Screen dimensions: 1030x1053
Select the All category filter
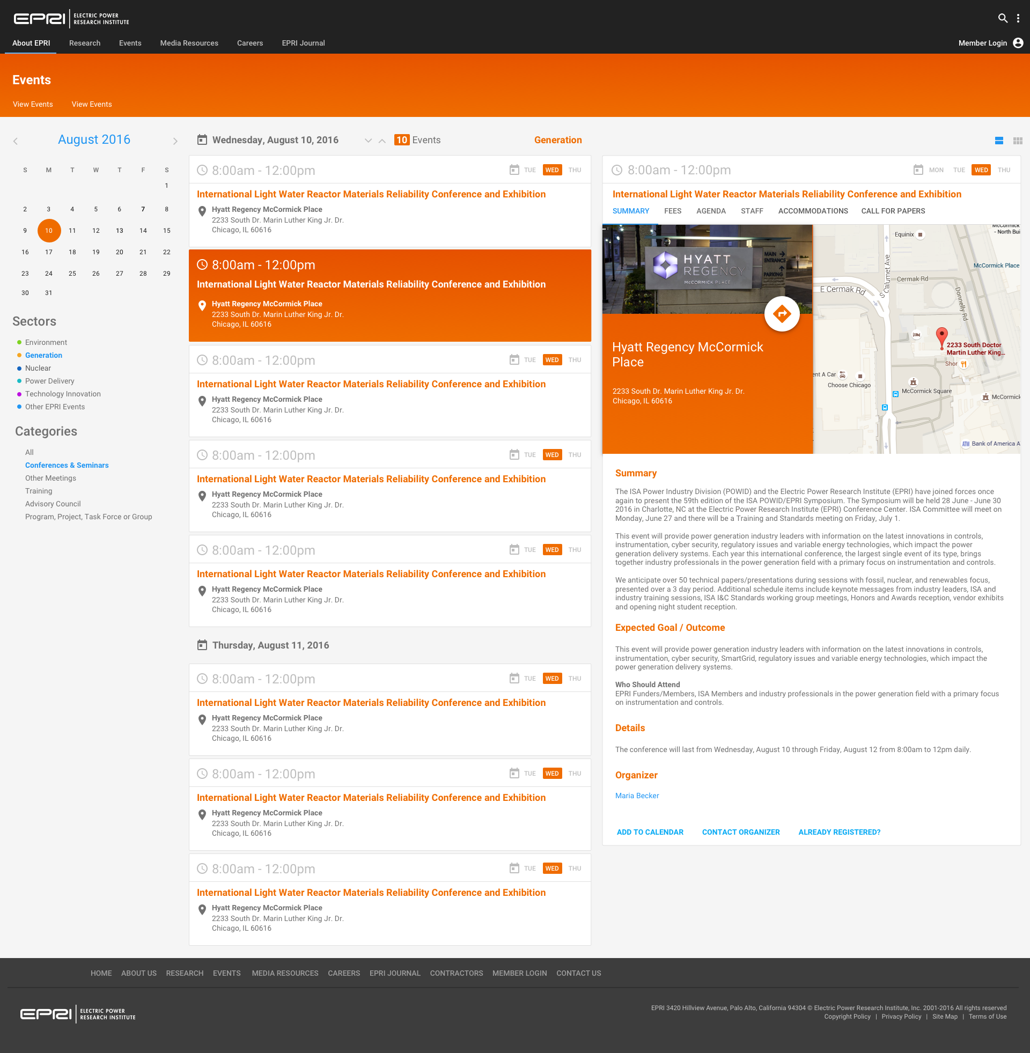29,452
